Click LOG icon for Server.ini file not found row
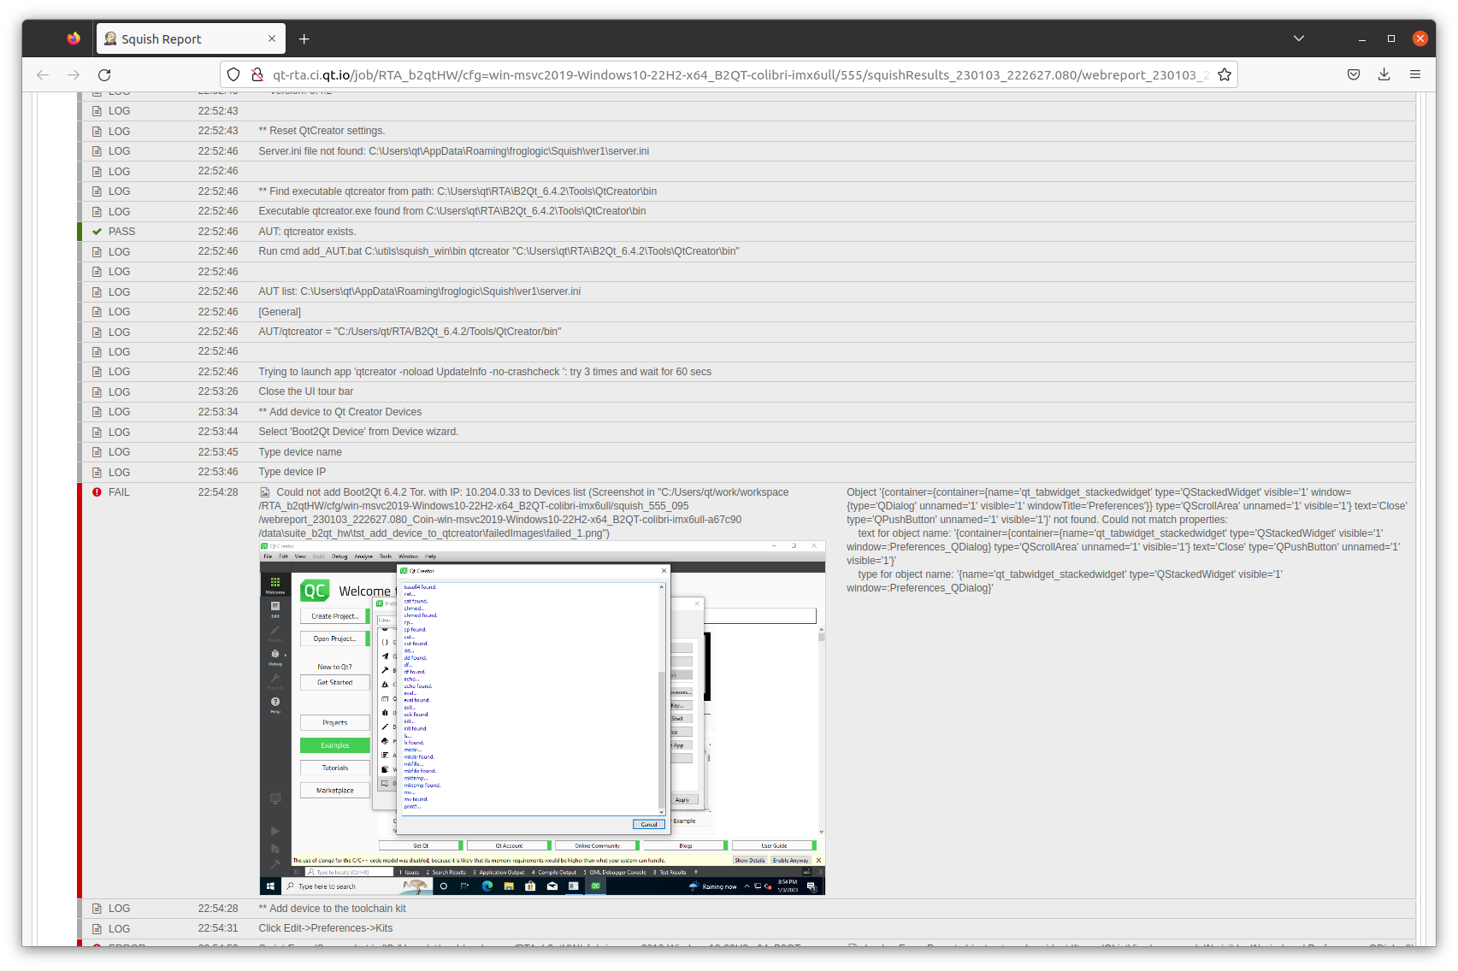 [x=97, y=151]
